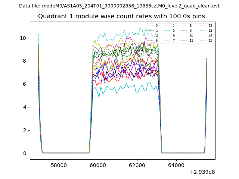
Task: Click the x-axis tick label 60000
Action: (98, 165)
